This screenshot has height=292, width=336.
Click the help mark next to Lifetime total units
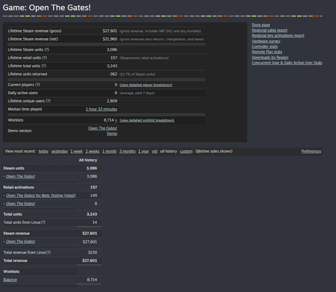(44, 66)
